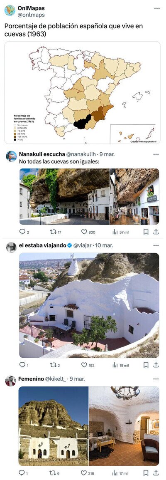This screenshot has height=480, width=166.
Task: Open the Spain cave population map image
Action: point(83,93)
